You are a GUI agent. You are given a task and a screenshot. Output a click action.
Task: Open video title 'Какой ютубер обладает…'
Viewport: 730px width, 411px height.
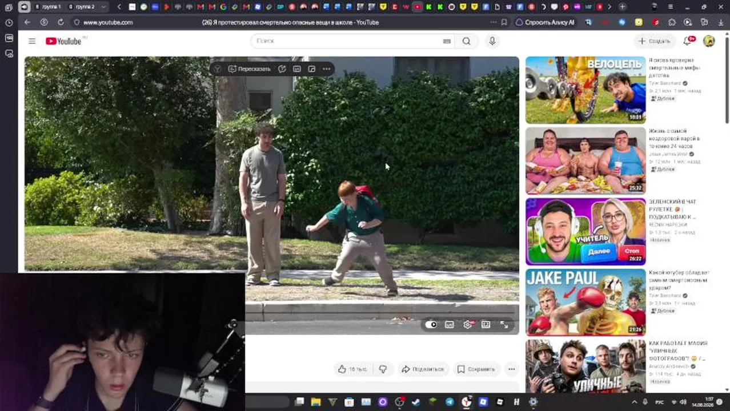coord(679,280)
